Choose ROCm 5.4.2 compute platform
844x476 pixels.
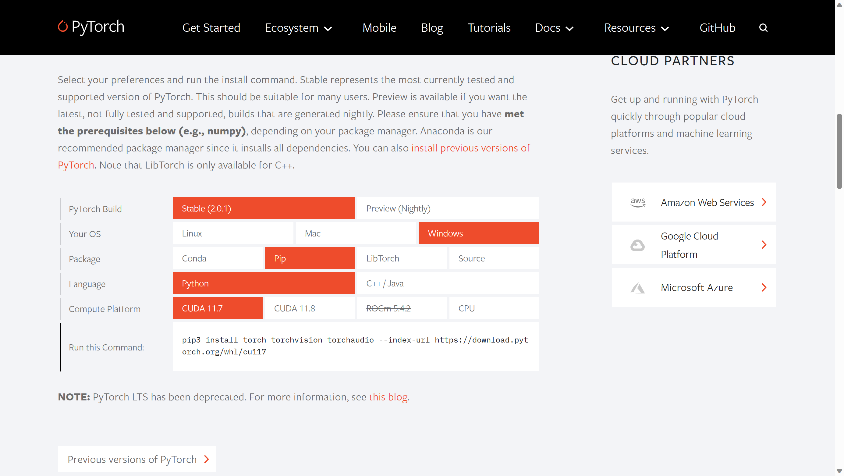coord(402,308)
